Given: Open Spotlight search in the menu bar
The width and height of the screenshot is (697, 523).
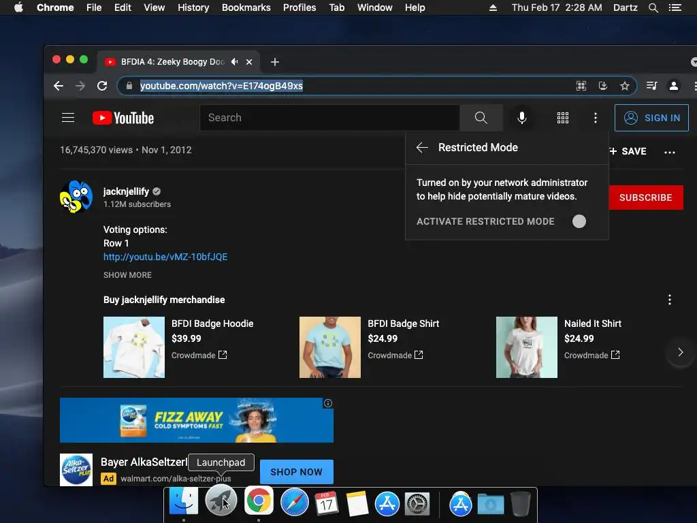Looking at the screenshot, I should 653,7.
